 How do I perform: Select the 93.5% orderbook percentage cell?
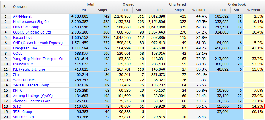[254, 64]
